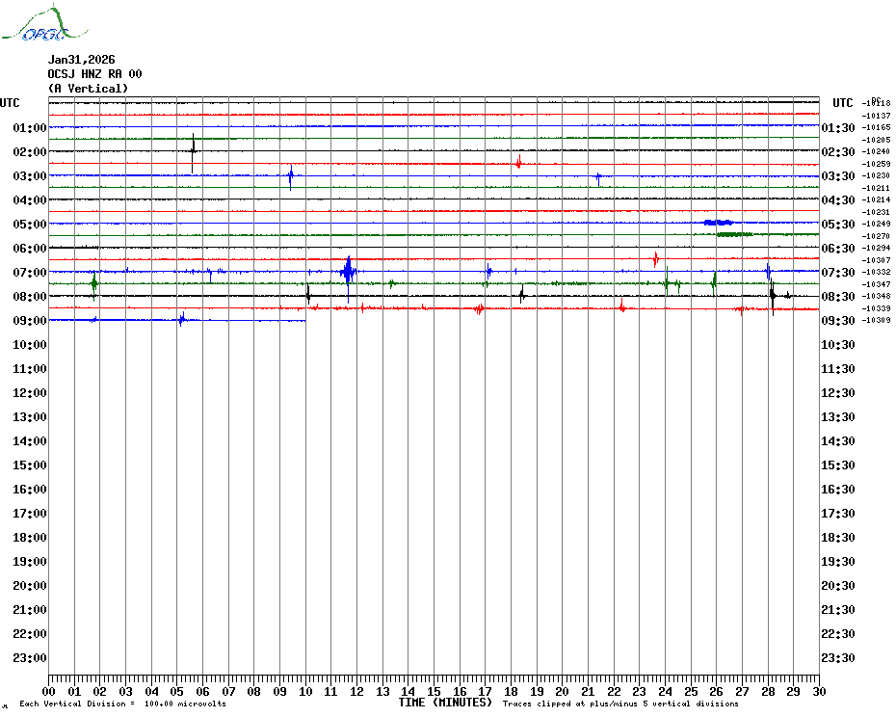
Task: Click the thick blue burst on the 05:00 trace
Action: pos(718,223)
